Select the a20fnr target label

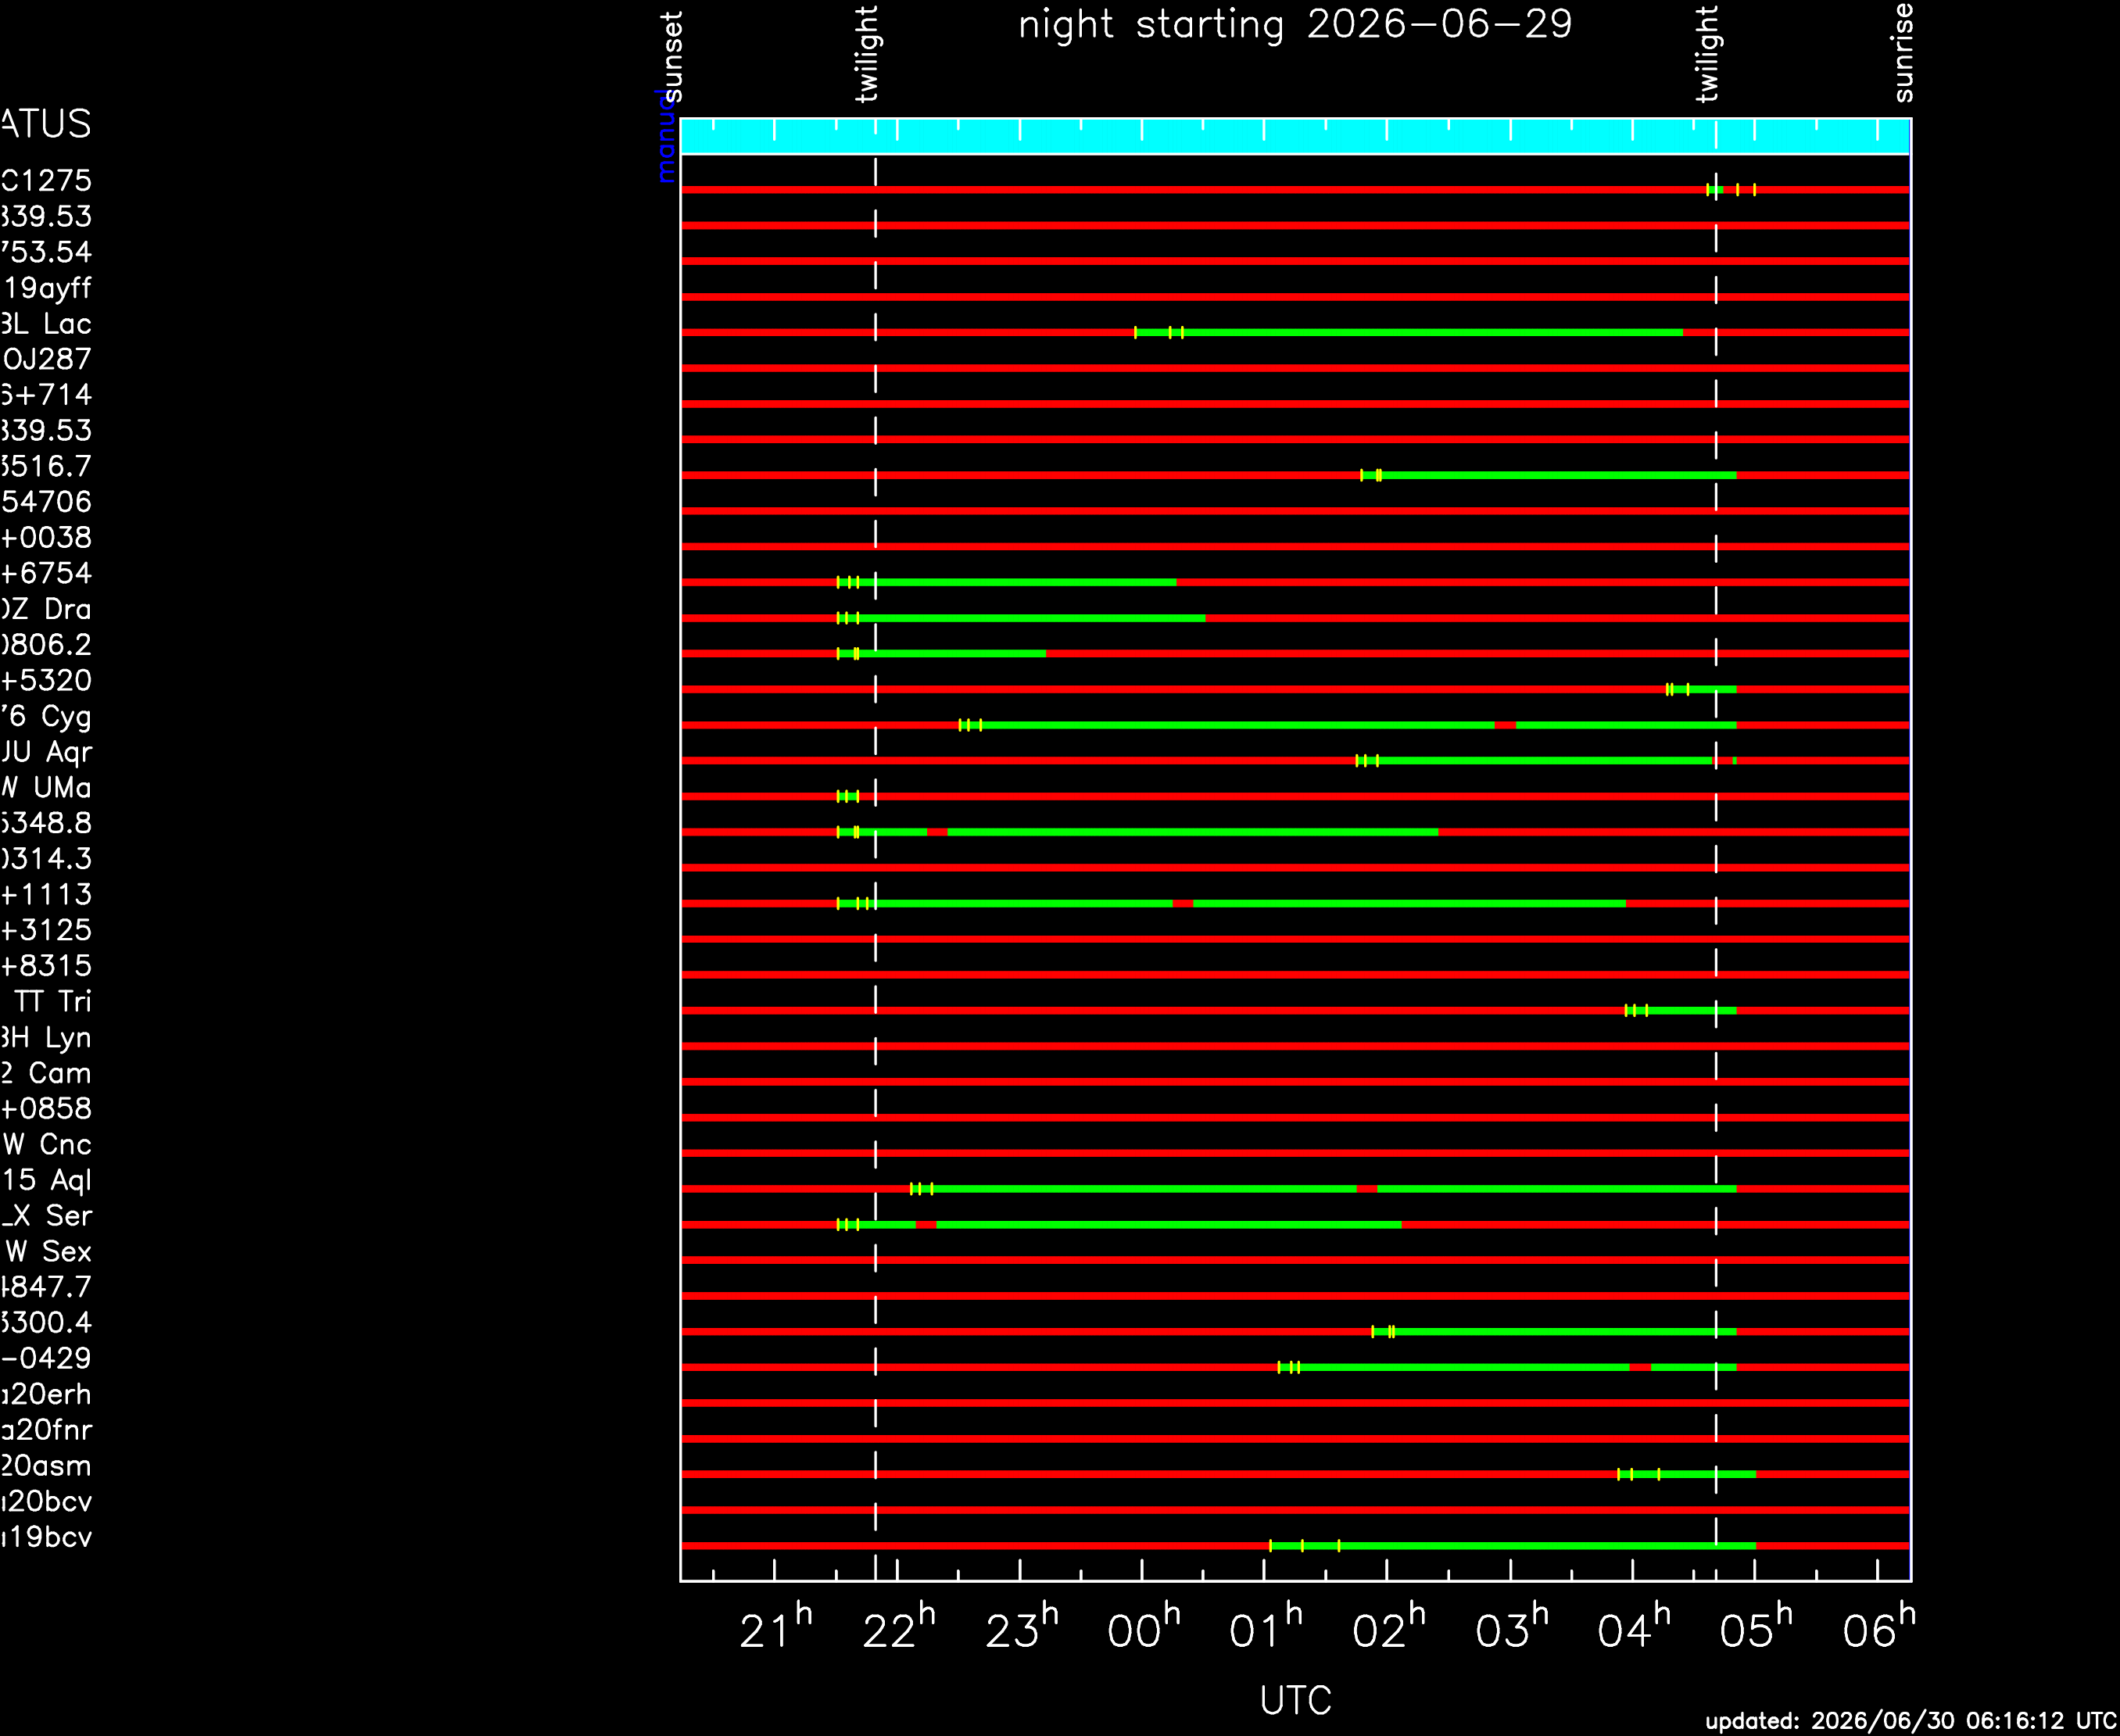pyautogui.click(x=47, y=1430)
